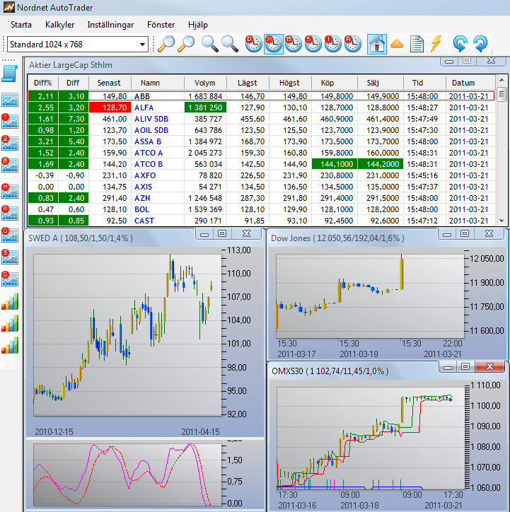
Task: Click the lightning bolt toolbar icon
Action: pyautogui.click(x=436, y=44)
